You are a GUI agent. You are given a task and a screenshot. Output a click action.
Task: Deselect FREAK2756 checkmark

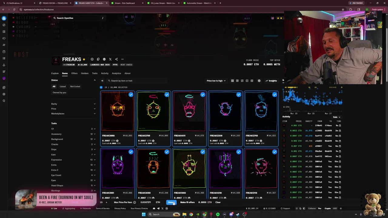[167, 95]
